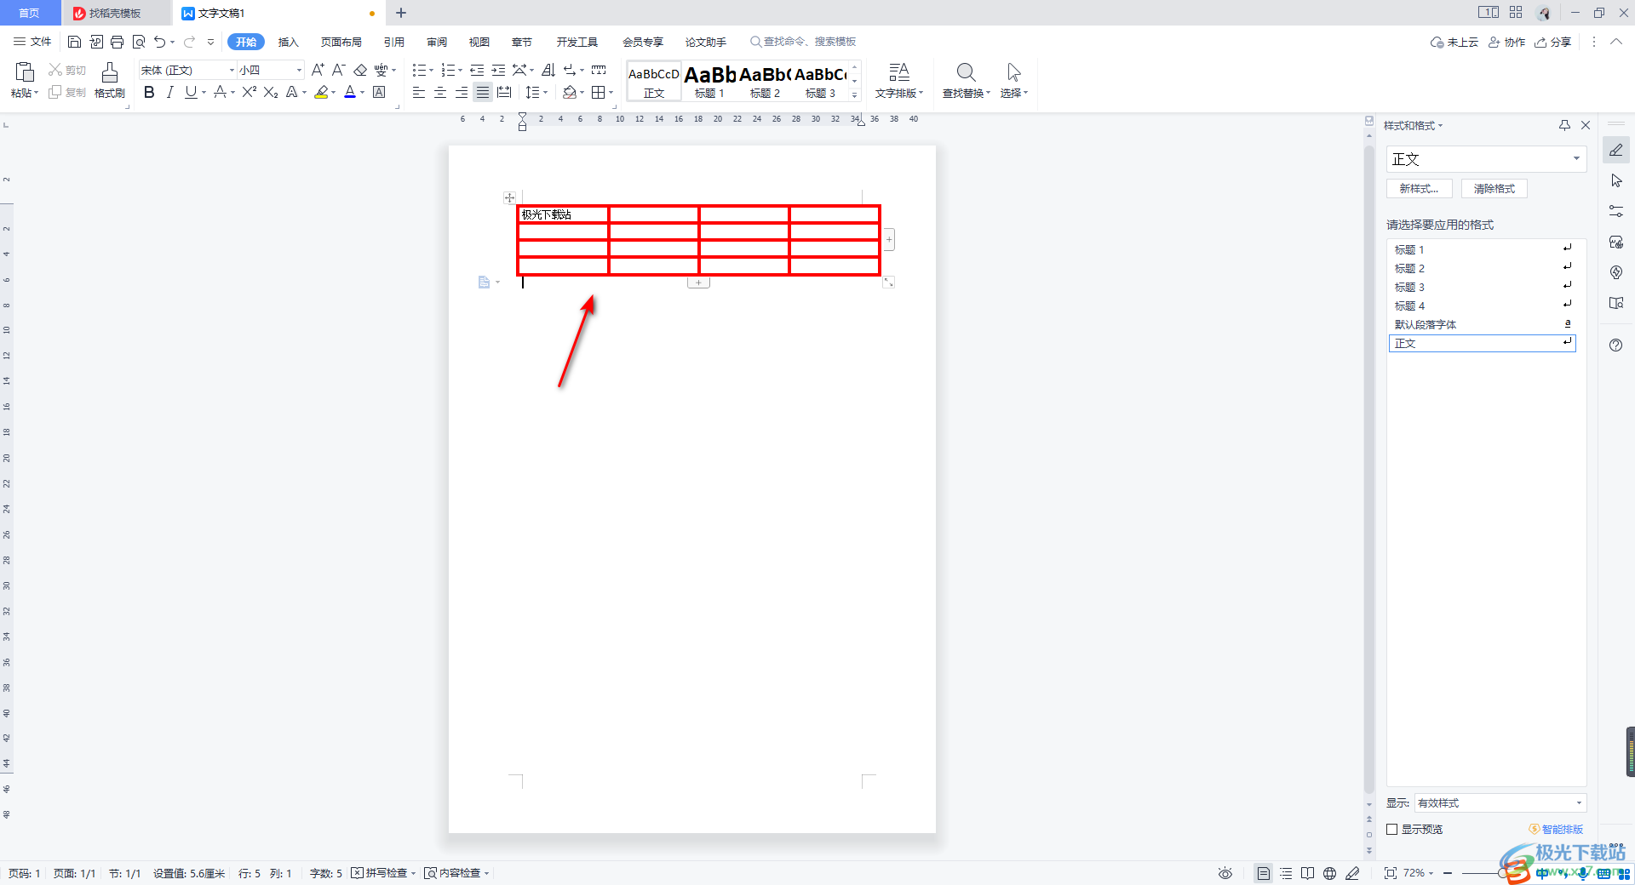
Task: Click the zoom slider handle
Action: coord(1504,873)
